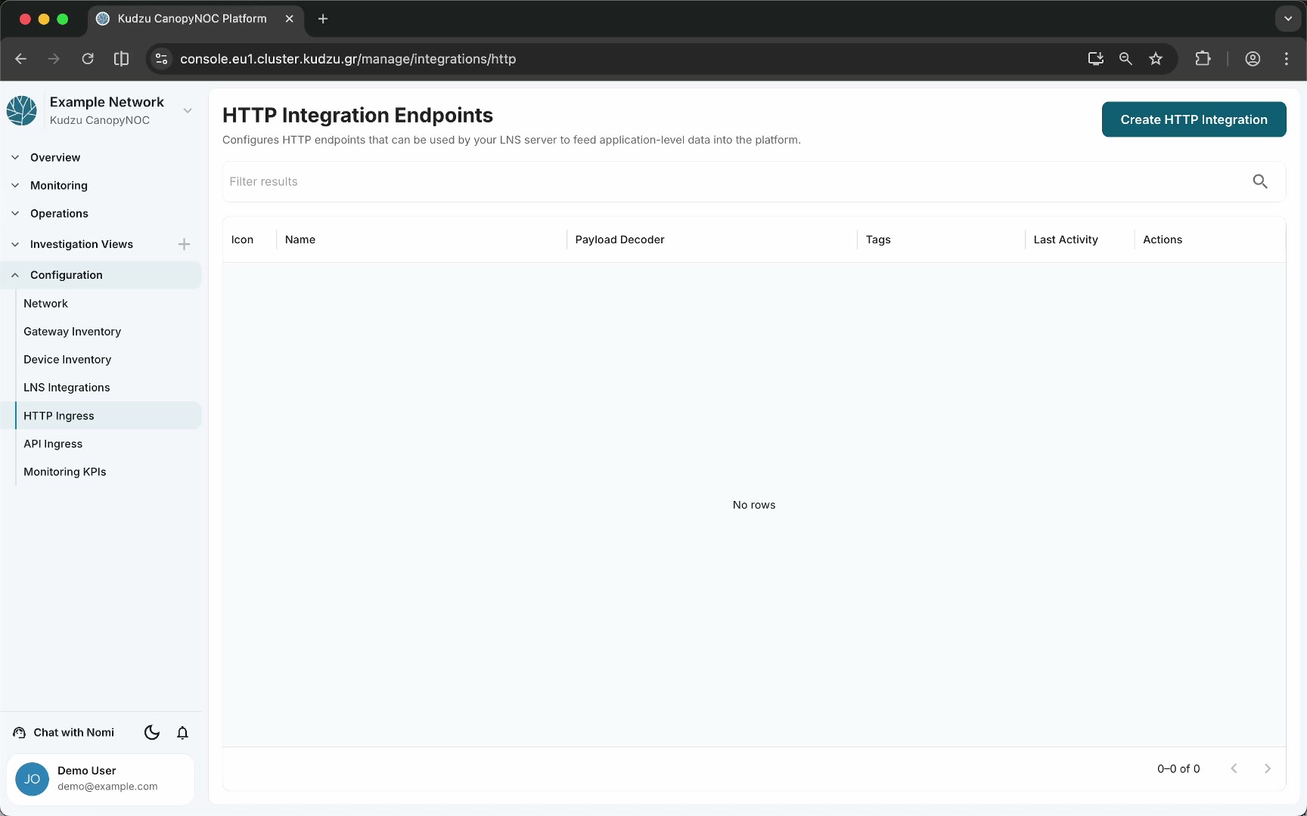Open Chat with Nomi assistant
Screen dimensions: 1307x816
tap(64, 732)
